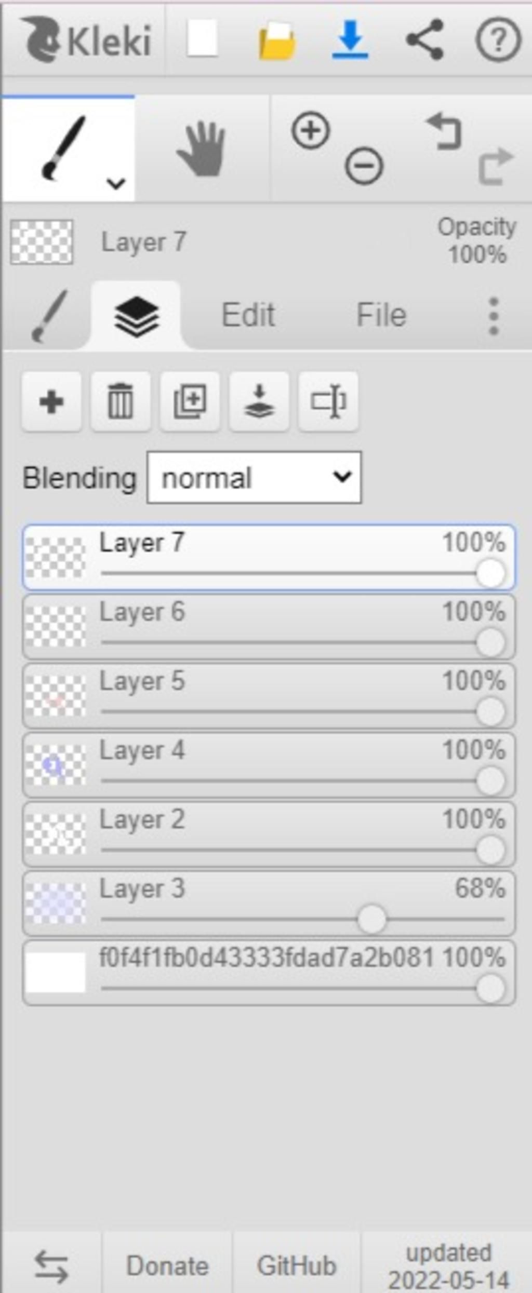Screen dimensions: 532x1293
Task: Click the Donate link
Action: coord(167,1265)
